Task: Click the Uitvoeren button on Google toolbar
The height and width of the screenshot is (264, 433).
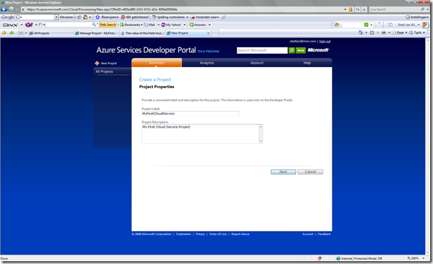Action: 67,17
